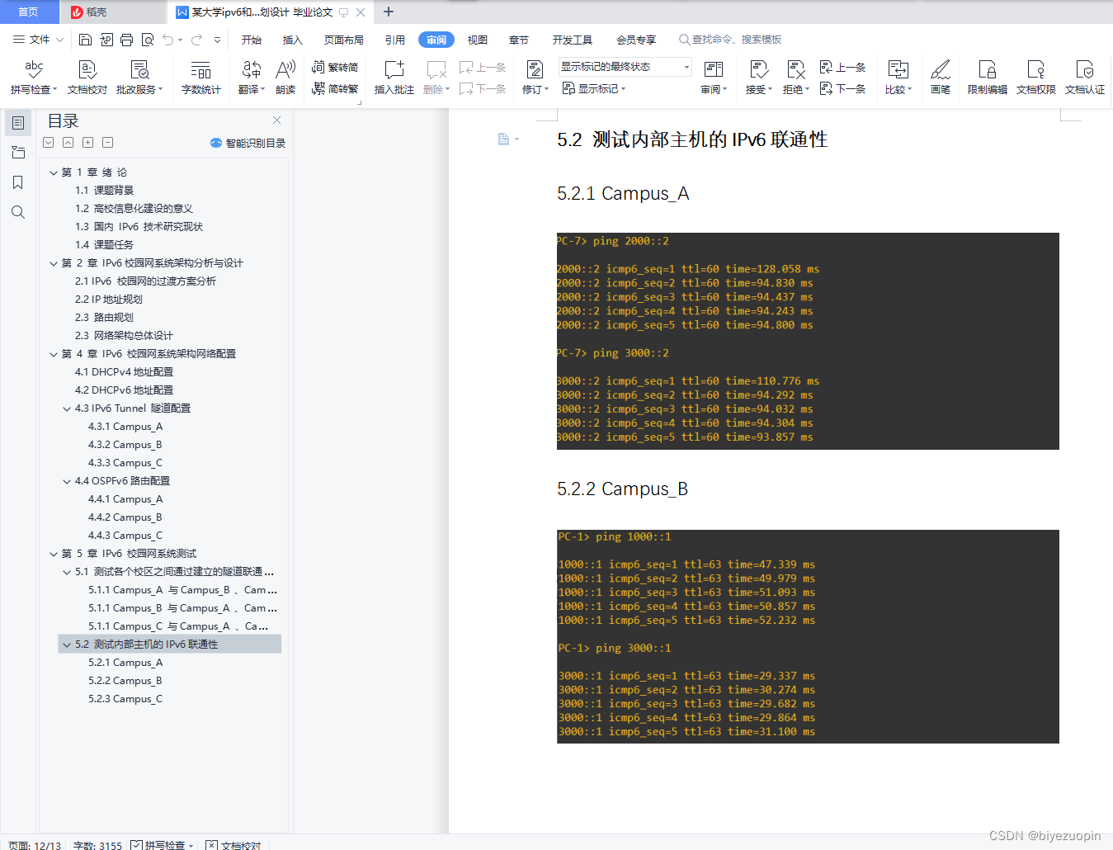Screen dimensions: 1113x850
Task: Click 文档认证 document certification icon
Action: click(x=1085, y=78)
